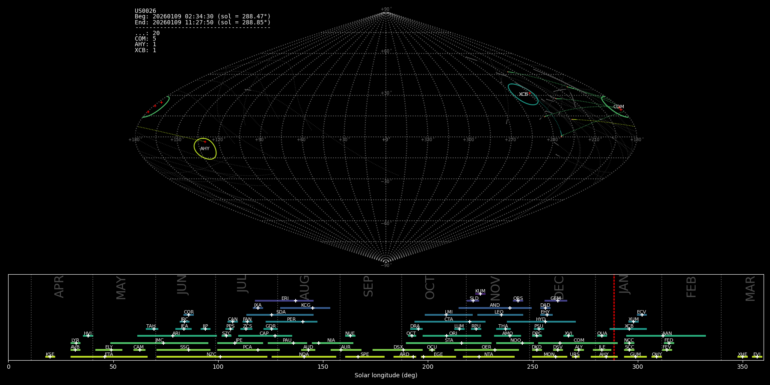Click the LEO shower activity bar
This screenshot has height=385, width=770.
(500, 315)
